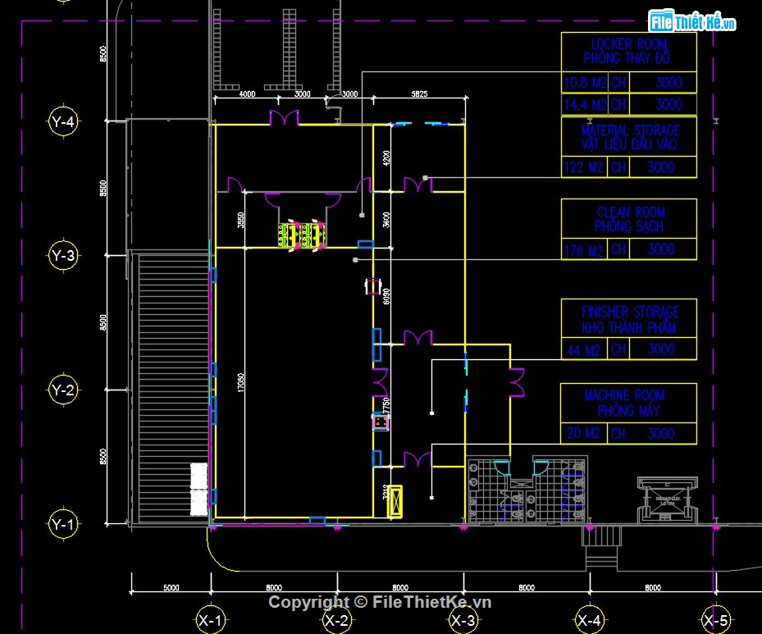Select the X-2 grid bubble

337,621
